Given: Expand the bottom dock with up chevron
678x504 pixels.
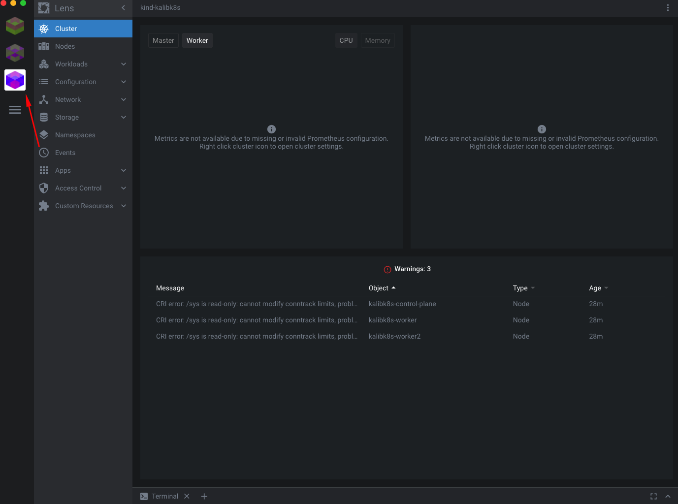Looking at the screenshot, I should (x=668, y=496).
